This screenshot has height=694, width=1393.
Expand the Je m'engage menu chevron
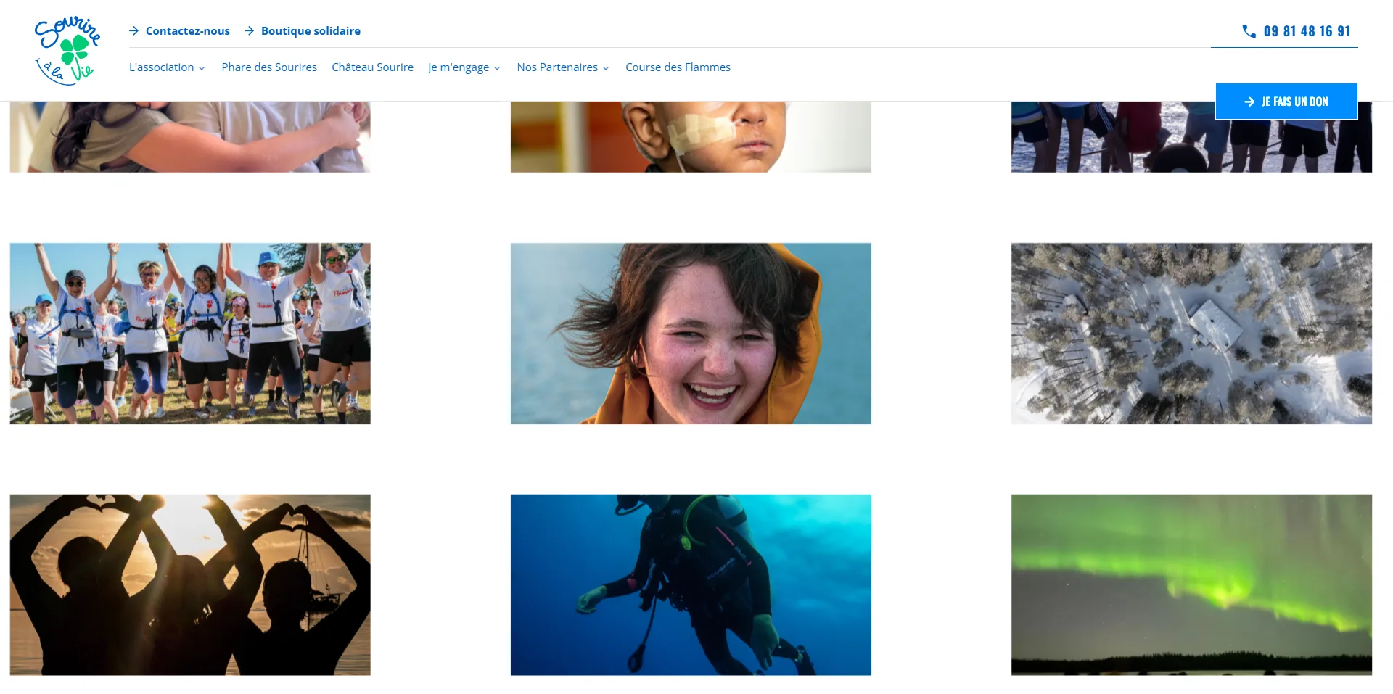(x=497, y=68)
